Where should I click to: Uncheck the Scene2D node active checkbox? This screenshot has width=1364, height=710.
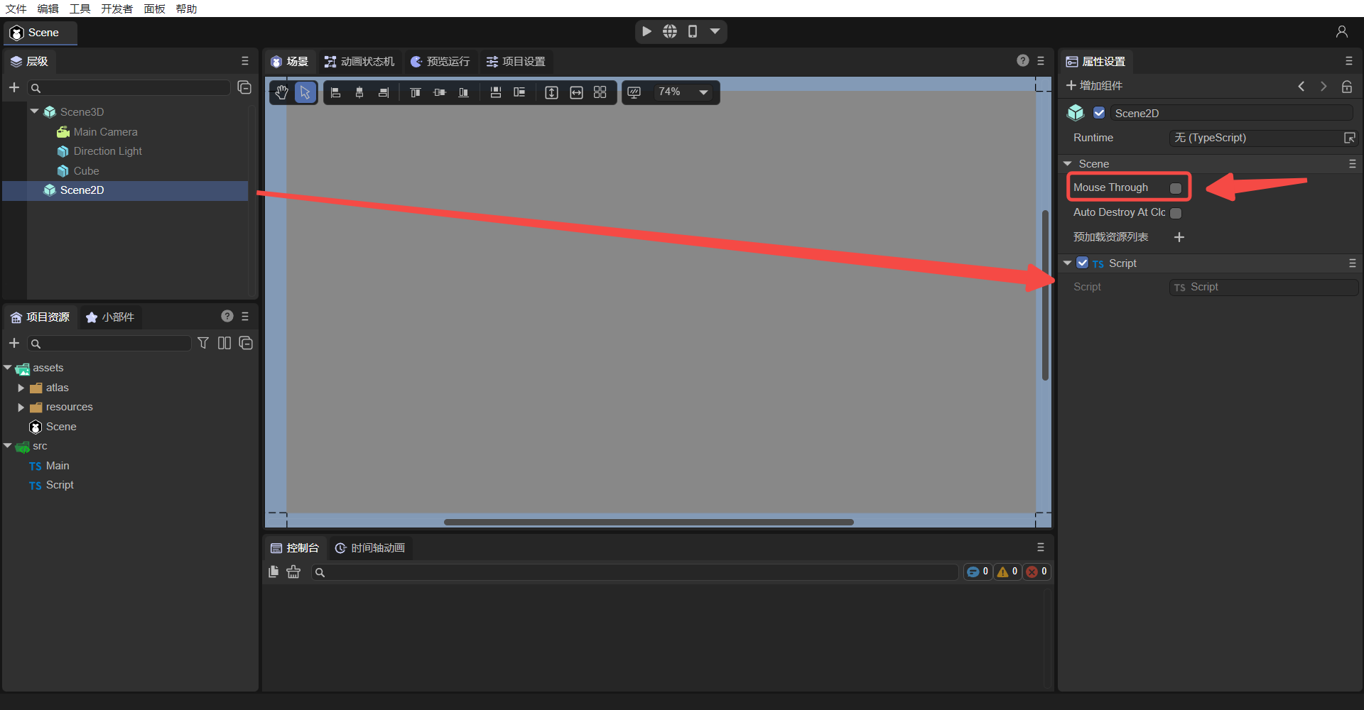point(1099,113)
